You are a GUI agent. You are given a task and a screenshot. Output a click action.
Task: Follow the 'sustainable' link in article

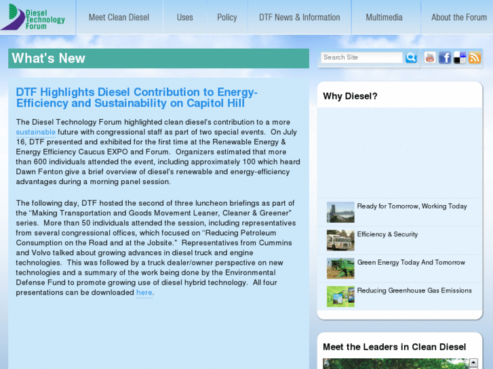point(35,132)
